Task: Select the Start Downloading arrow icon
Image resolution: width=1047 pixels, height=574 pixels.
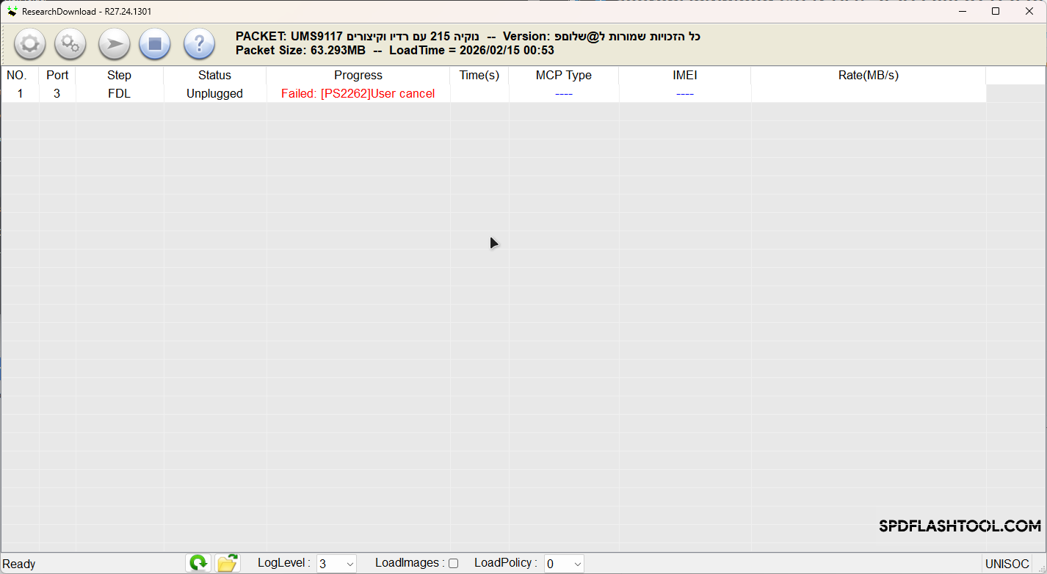Action: (x=114, y=44)
